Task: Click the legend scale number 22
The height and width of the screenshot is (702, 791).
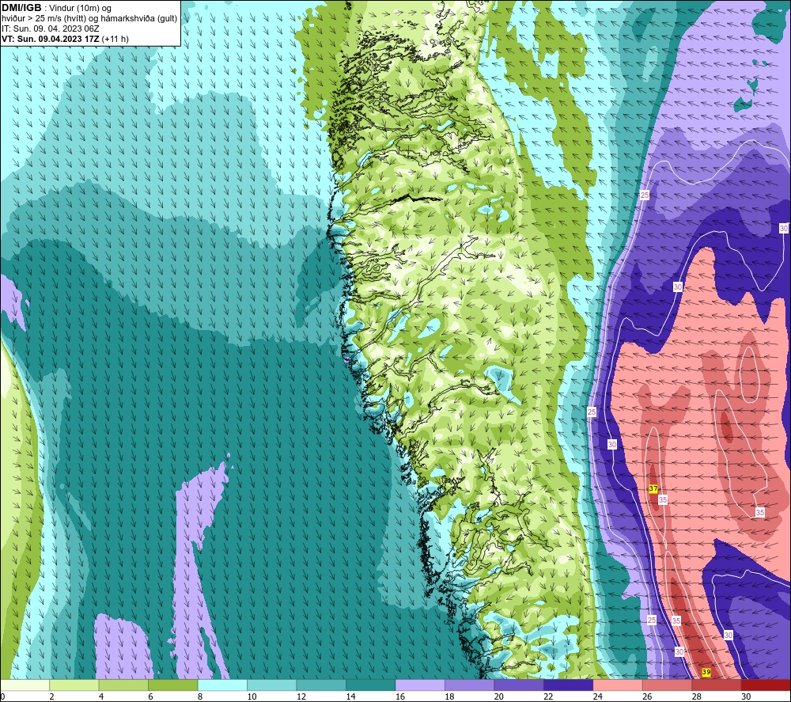Action: pyautogui.click(x=548, y=696)
